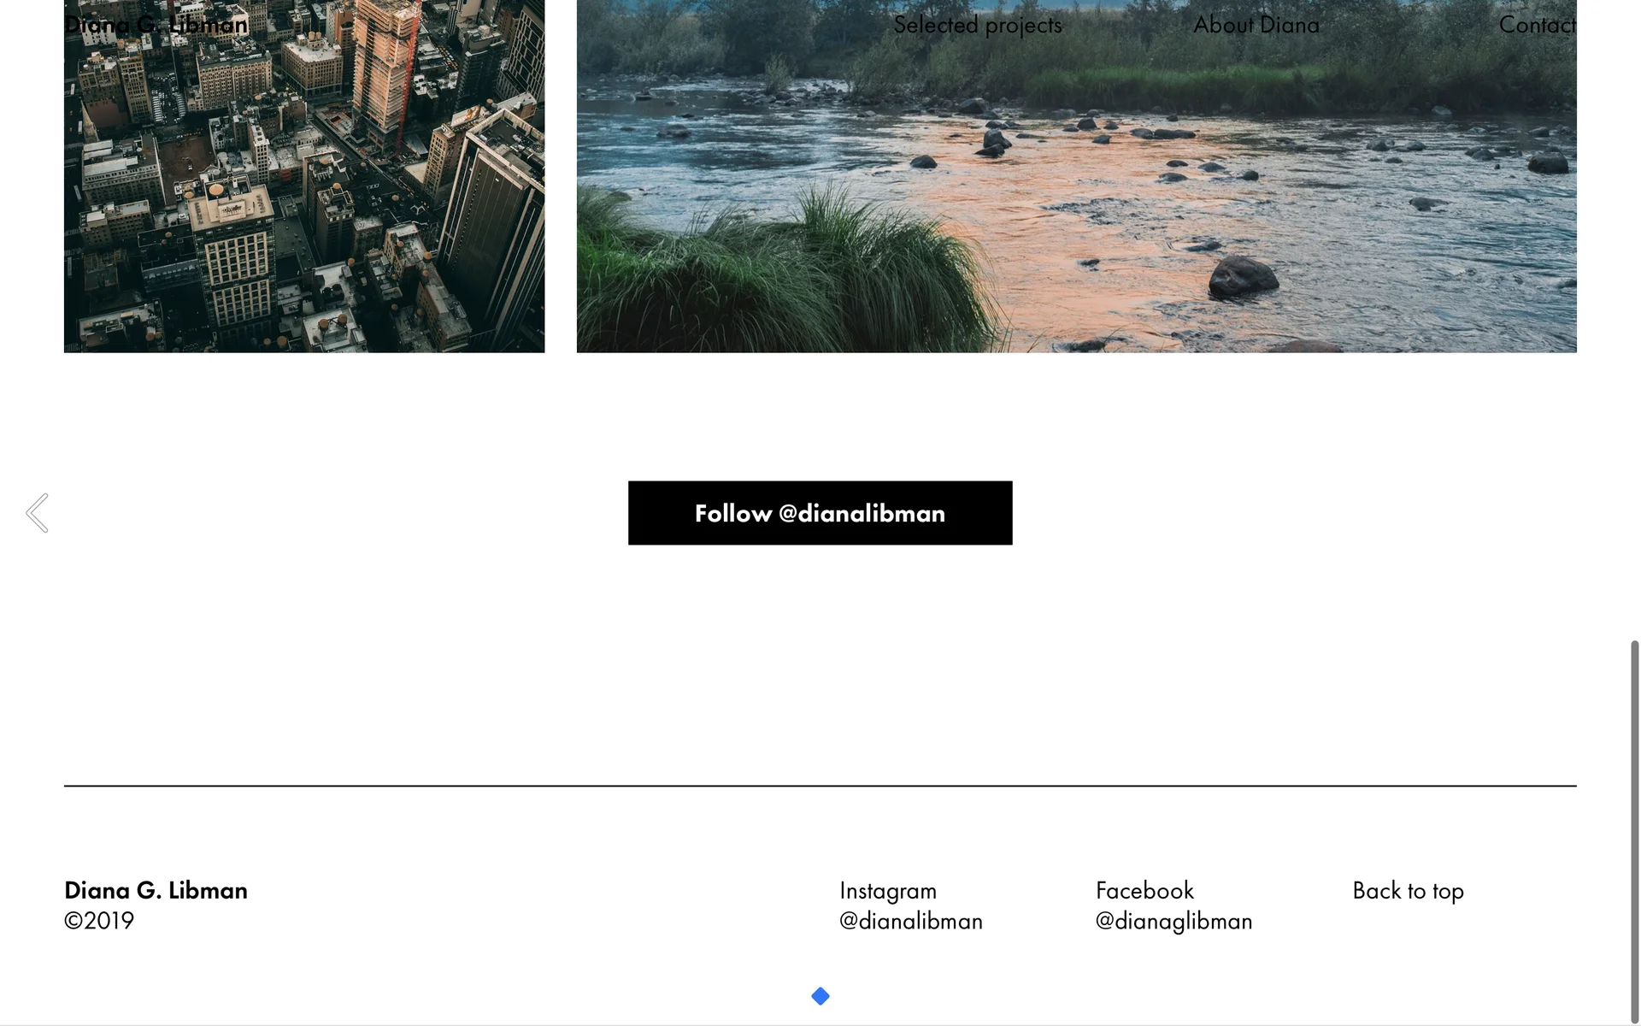Open Selected projects in top navigation
1641x1026 pixels.
[x=978, y=25]
